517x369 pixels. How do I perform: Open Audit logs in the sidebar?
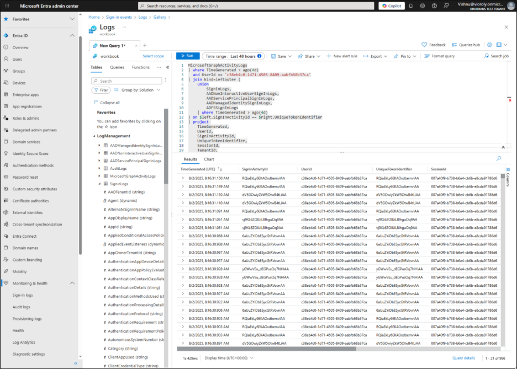click(21, 307)
